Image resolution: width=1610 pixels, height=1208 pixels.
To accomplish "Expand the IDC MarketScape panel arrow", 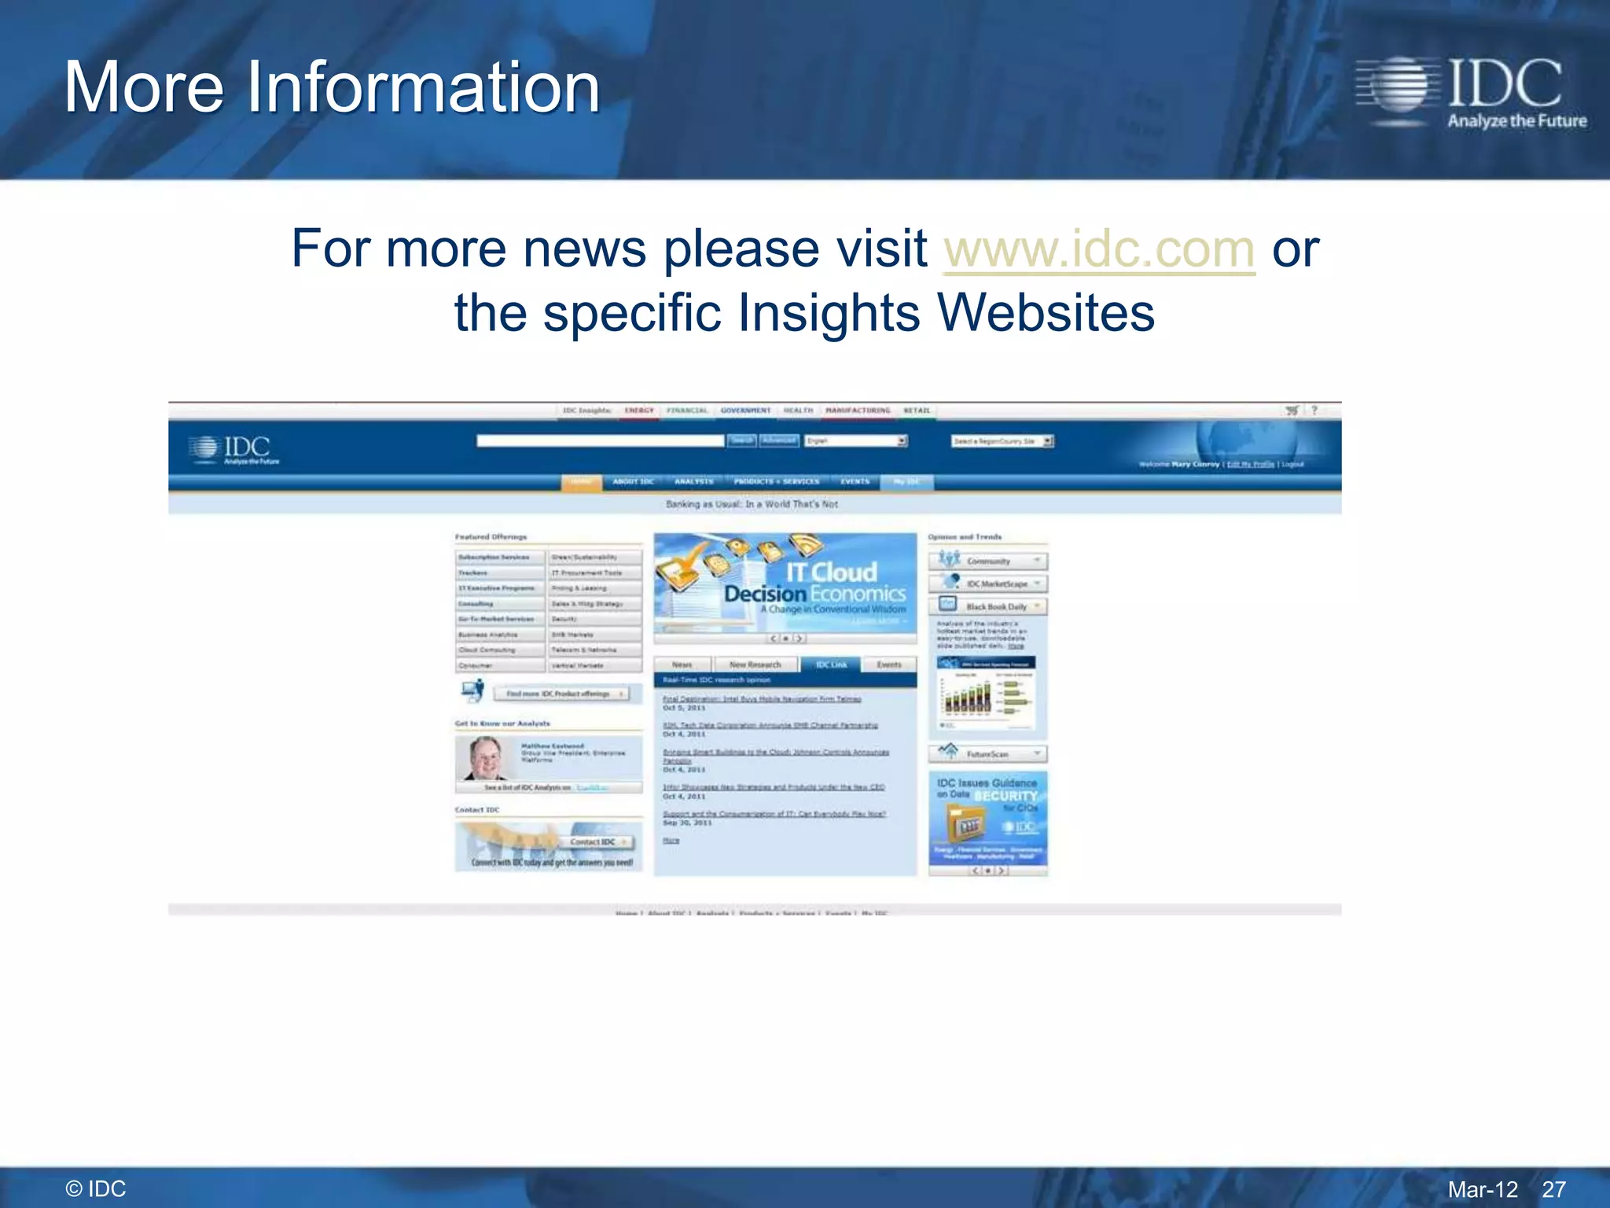I will 1037,584.
